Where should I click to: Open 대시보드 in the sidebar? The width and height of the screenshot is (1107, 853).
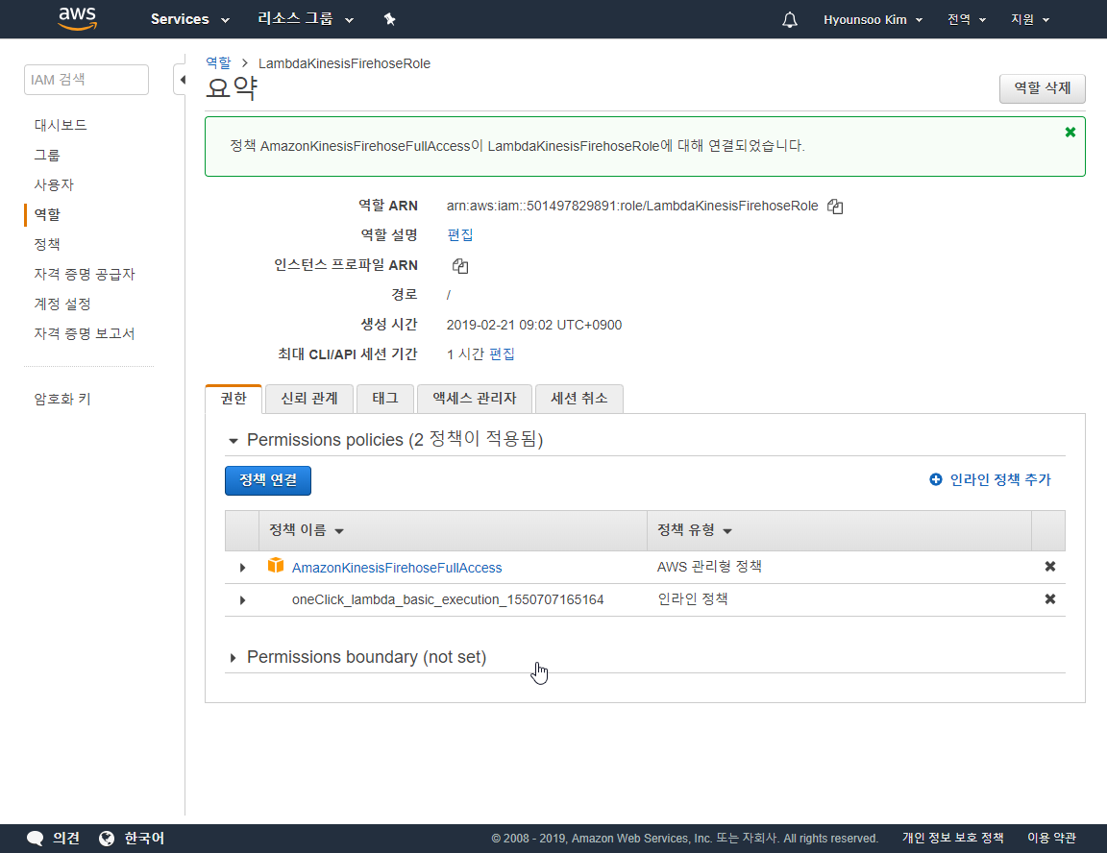click(61, 125)
